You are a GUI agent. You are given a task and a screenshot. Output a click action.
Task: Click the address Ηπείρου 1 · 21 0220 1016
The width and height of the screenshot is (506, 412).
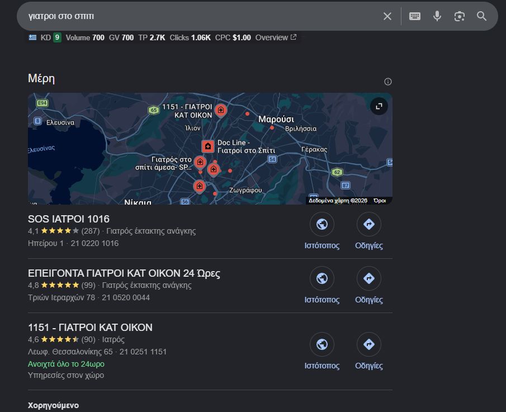click(73, 243)
